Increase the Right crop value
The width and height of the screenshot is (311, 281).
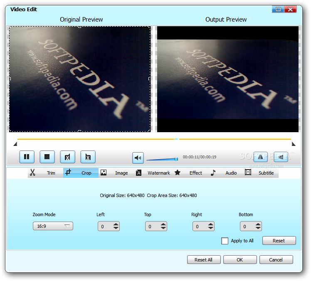(x=211, y=224)
